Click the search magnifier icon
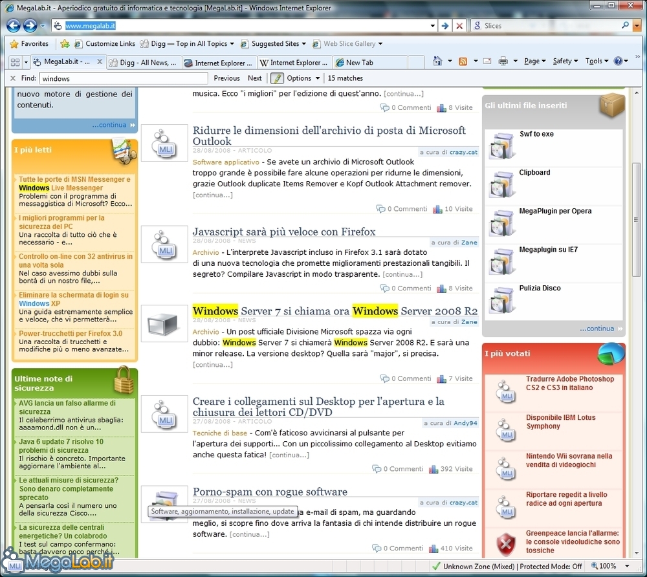Screen dimensions: 647x577 (x=626, y=26)
